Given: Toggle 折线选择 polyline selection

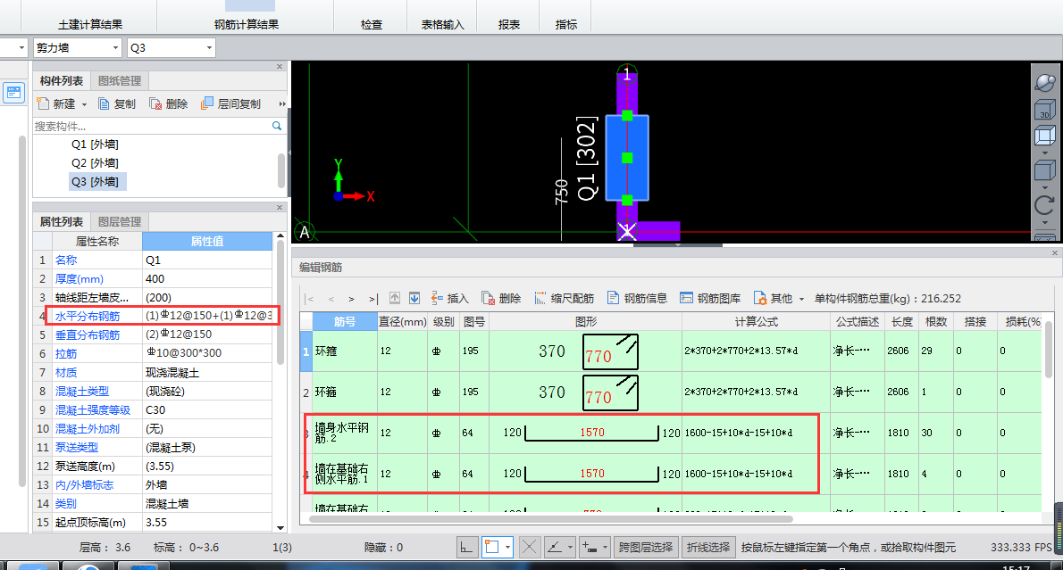Looking at the screenshot, I should coord(707,547).
